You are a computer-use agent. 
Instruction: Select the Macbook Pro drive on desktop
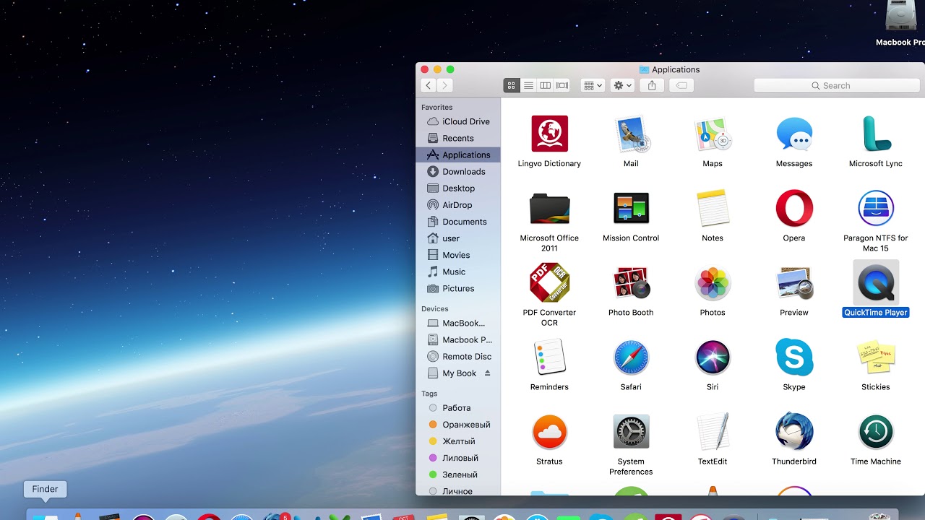point(901,17)
